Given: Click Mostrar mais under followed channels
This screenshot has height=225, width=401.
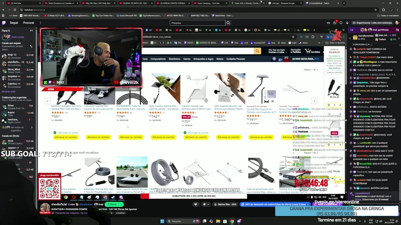Looking at the screenshot, I should (x=8, y=92).
